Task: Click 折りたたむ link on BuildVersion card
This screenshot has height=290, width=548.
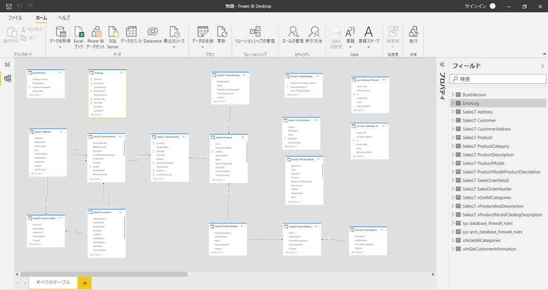Action: pyautogui.click(x=35, y=95)
